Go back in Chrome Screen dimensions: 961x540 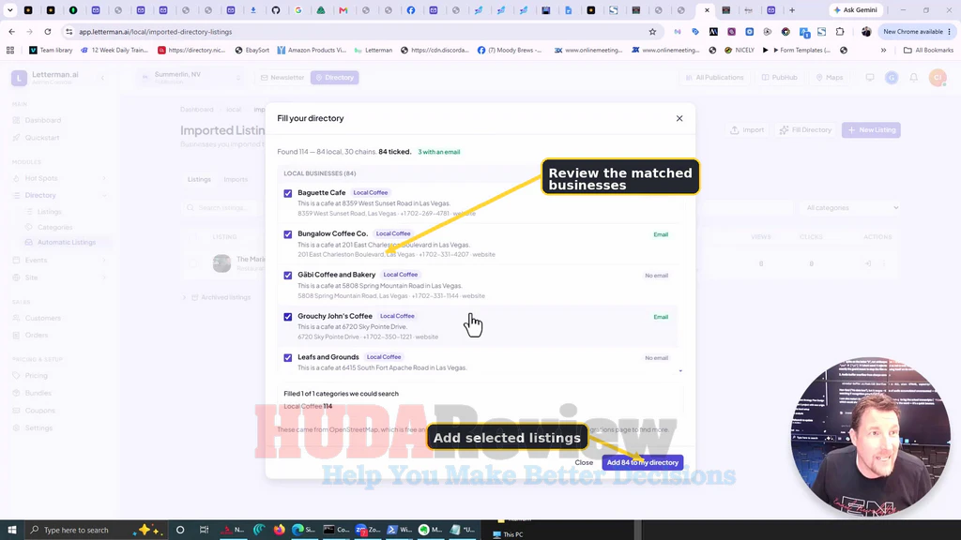click(x=11, y=32)
